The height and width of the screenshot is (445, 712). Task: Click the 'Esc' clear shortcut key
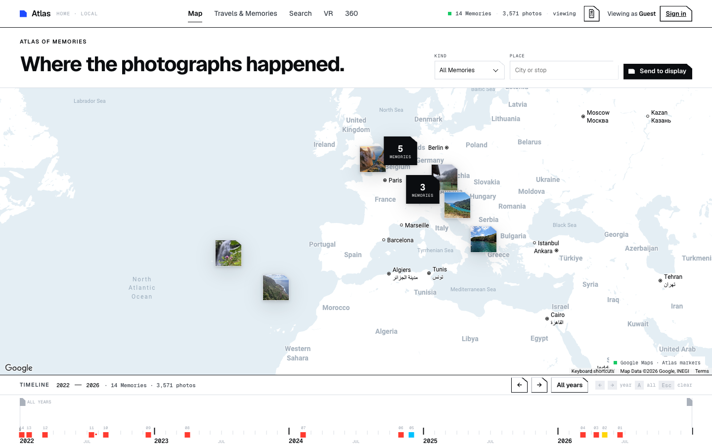point(667,385)
